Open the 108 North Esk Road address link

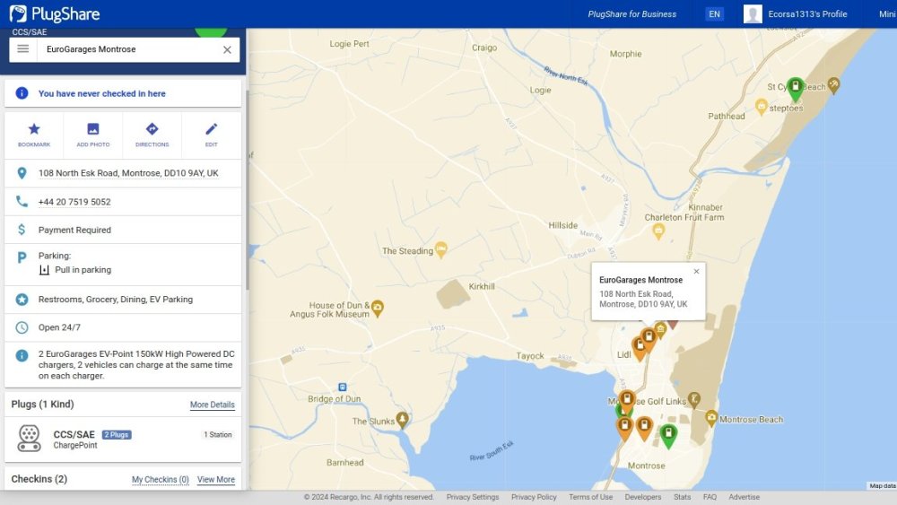pyautogui.click(x=128, y=173)
